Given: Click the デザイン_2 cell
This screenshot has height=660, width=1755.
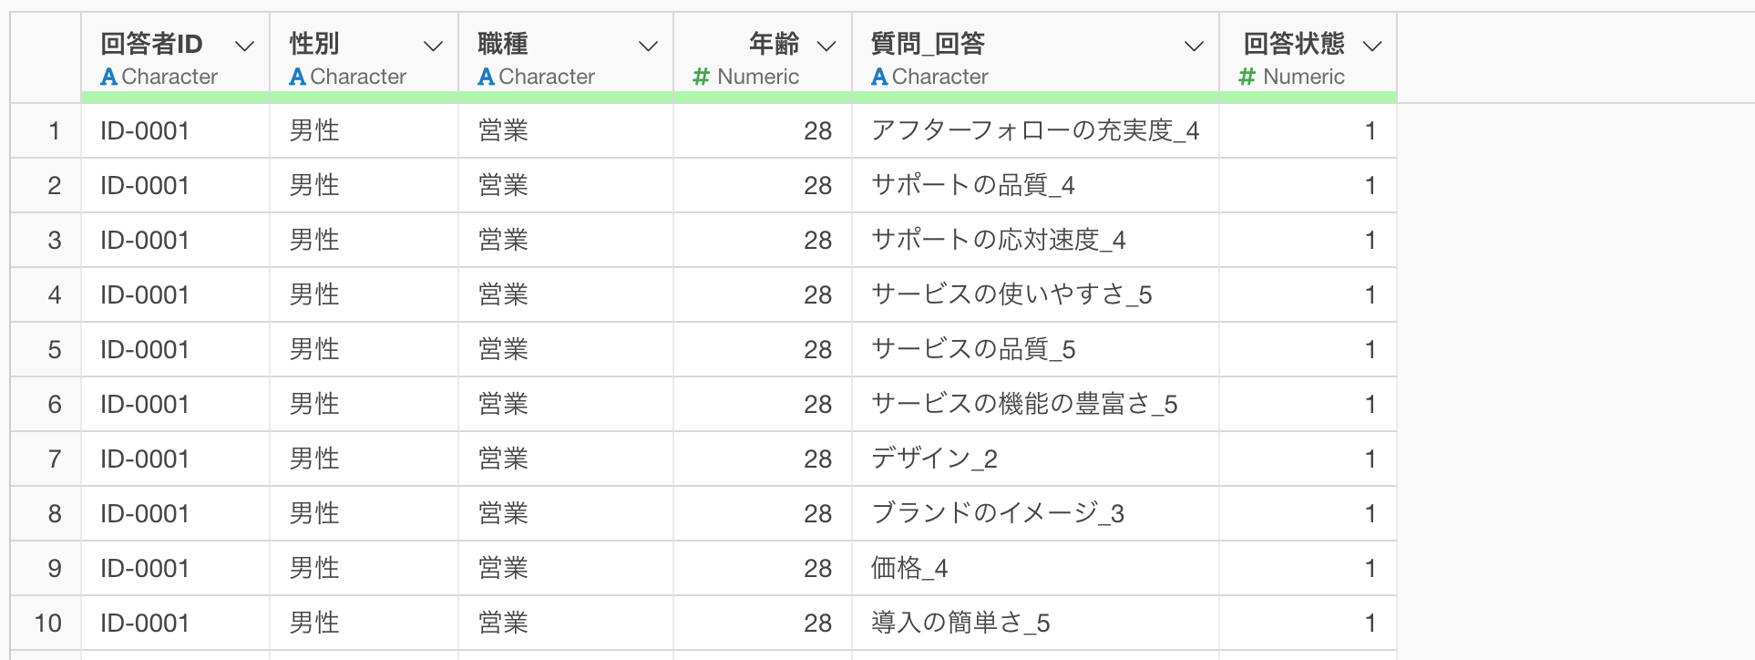Looking at the screenshot, I should tap(934, 459).
